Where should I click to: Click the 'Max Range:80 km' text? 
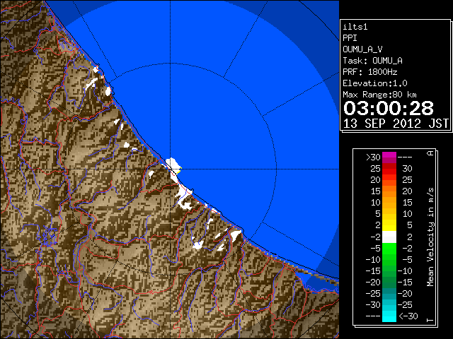click(379, 95)
